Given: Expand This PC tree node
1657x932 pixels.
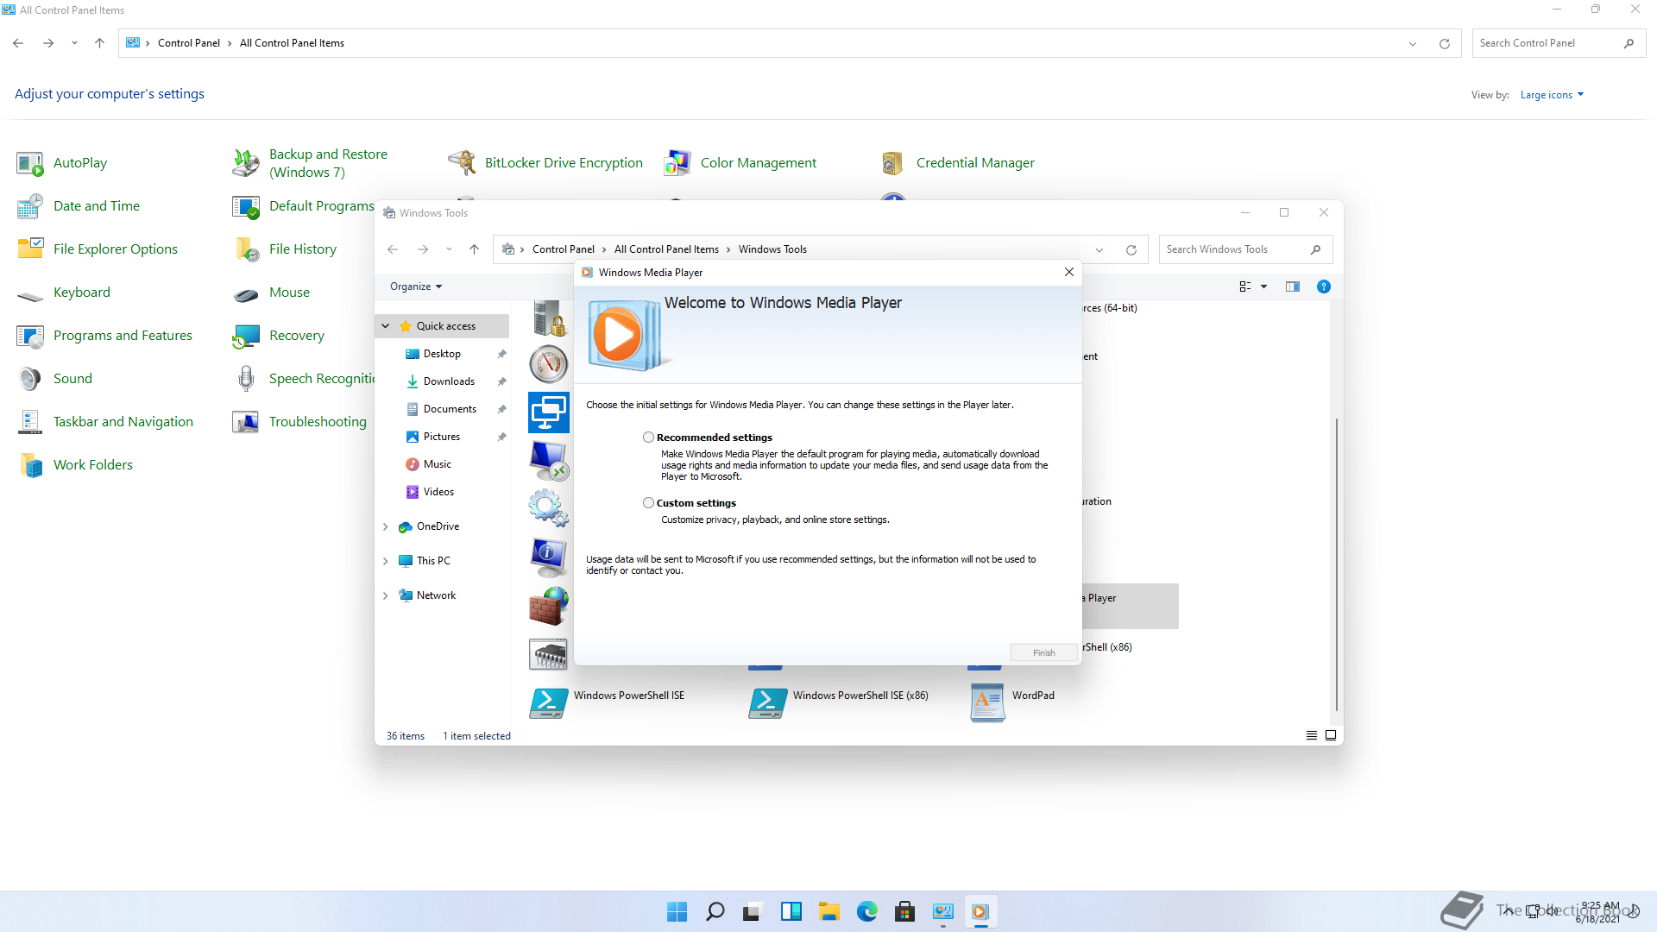Looking at the screenshot, I should [386, 561].
